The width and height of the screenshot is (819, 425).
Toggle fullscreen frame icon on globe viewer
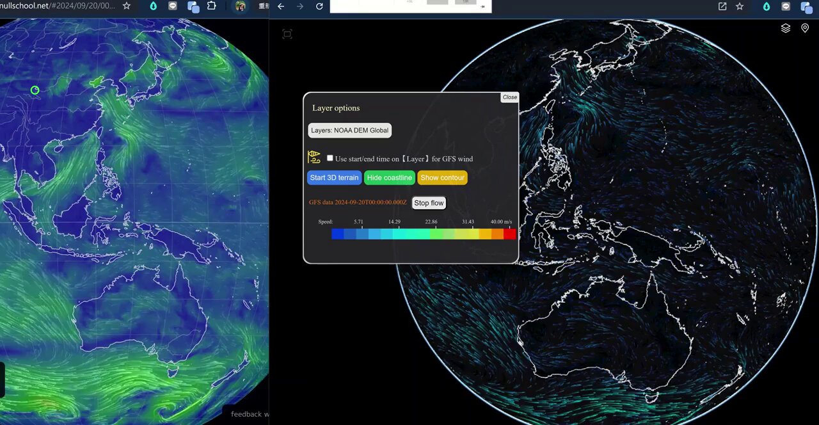click(x=287, y=34)
